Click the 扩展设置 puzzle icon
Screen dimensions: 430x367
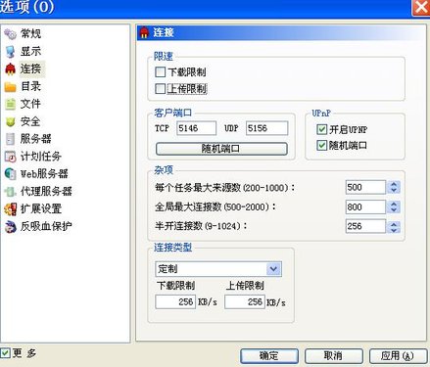click(10, 209)
